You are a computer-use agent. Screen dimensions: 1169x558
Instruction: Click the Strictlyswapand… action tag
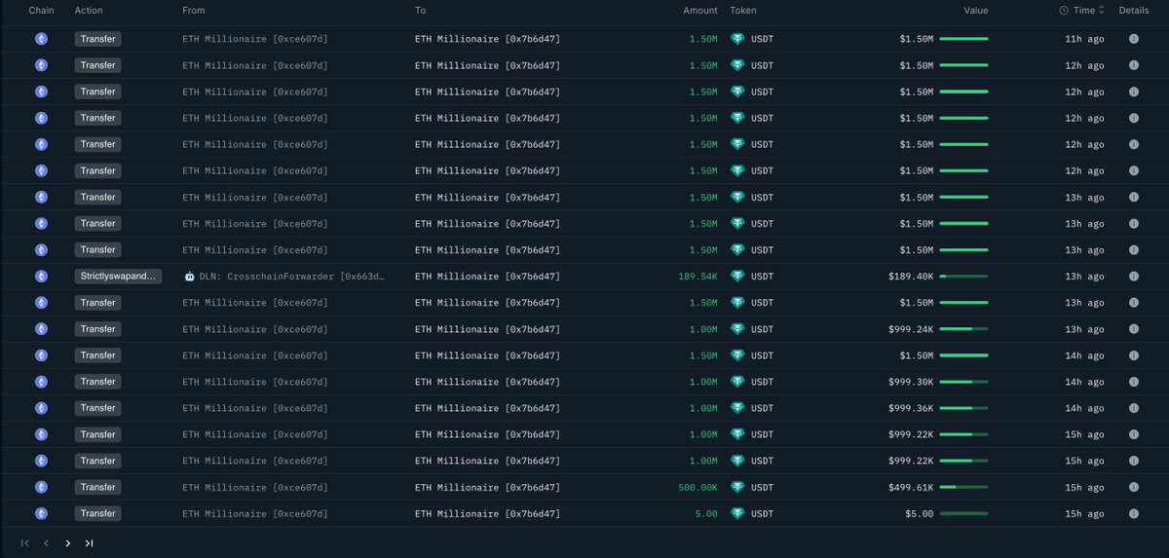click(118, 277)
